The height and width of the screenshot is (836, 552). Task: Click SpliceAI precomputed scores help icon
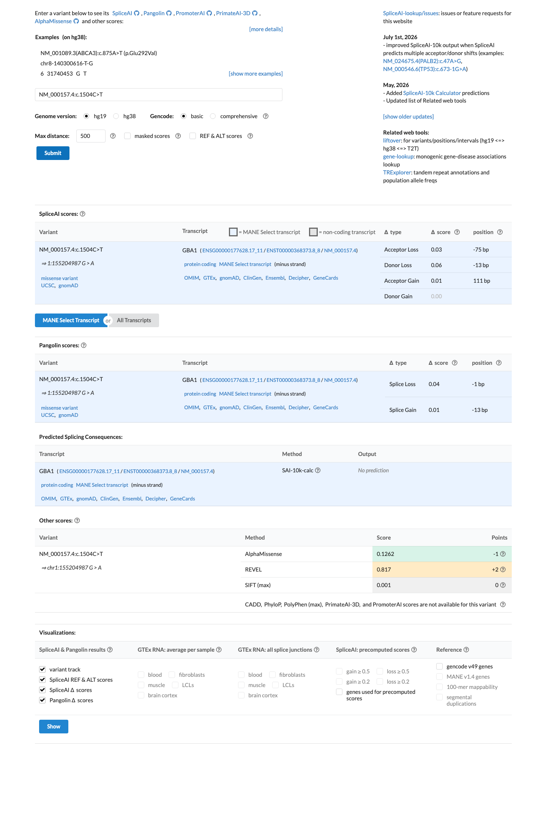pyautogui.click(x=414, y=650)
